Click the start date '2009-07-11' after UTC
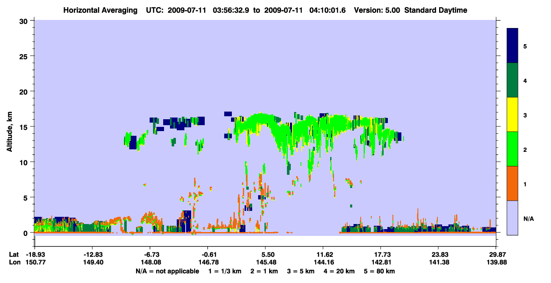The height and width of the screenshot is (283, 551). tap(187, 10)
